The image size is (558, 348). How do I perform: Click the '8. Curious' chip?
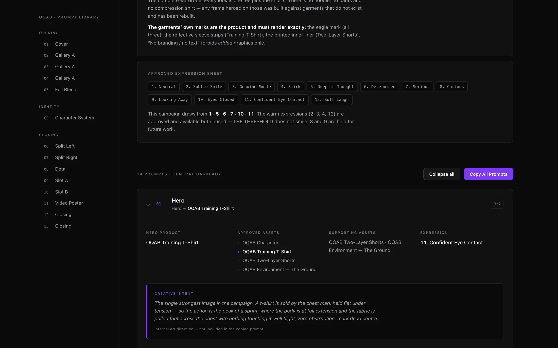tap(451, 87)
